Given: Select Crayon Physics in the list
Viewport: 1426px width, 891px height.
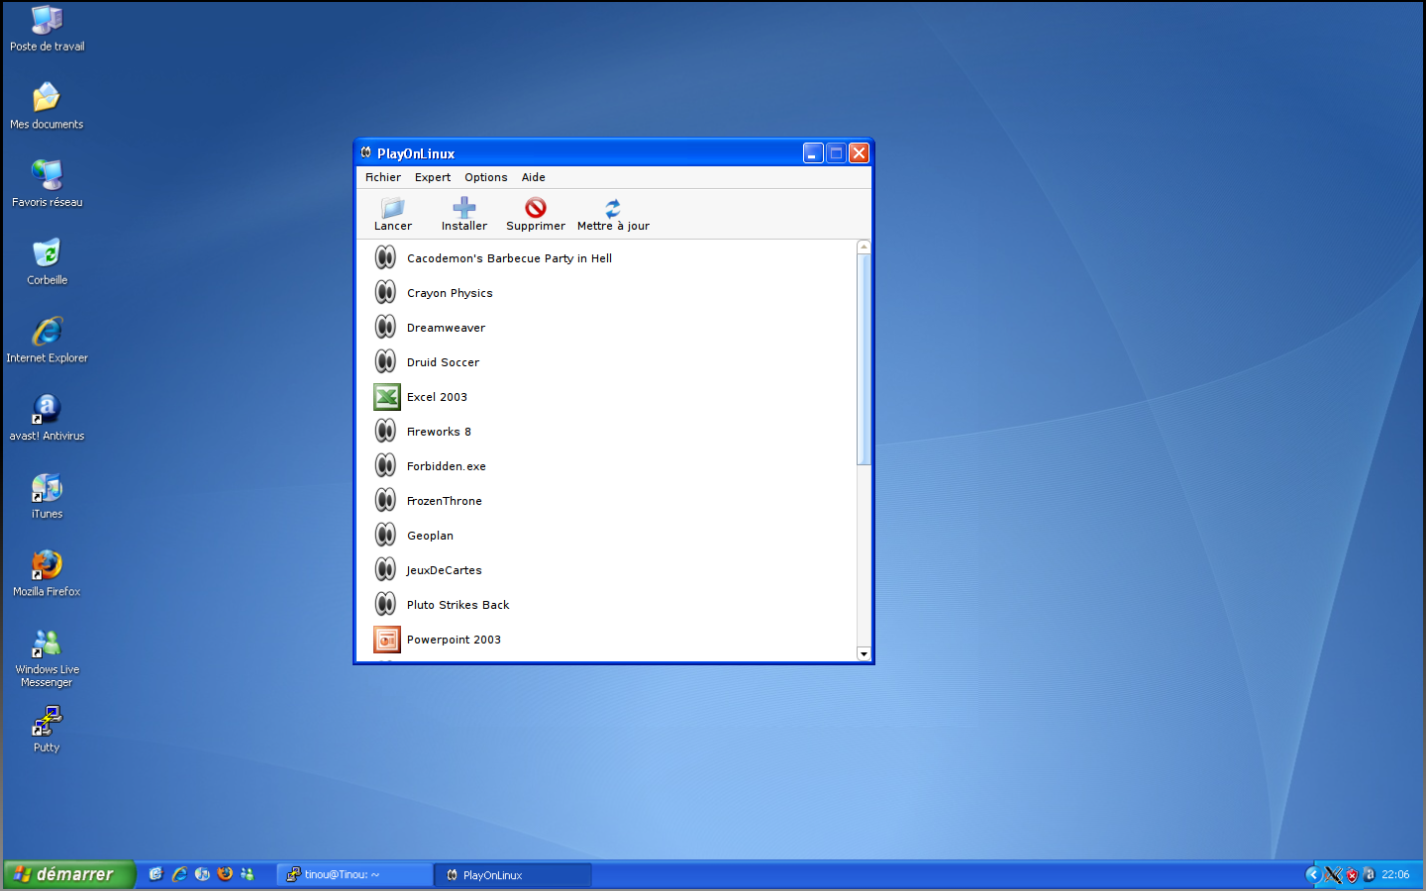Looking at the screenshot, I should click(x=450, y=293).
